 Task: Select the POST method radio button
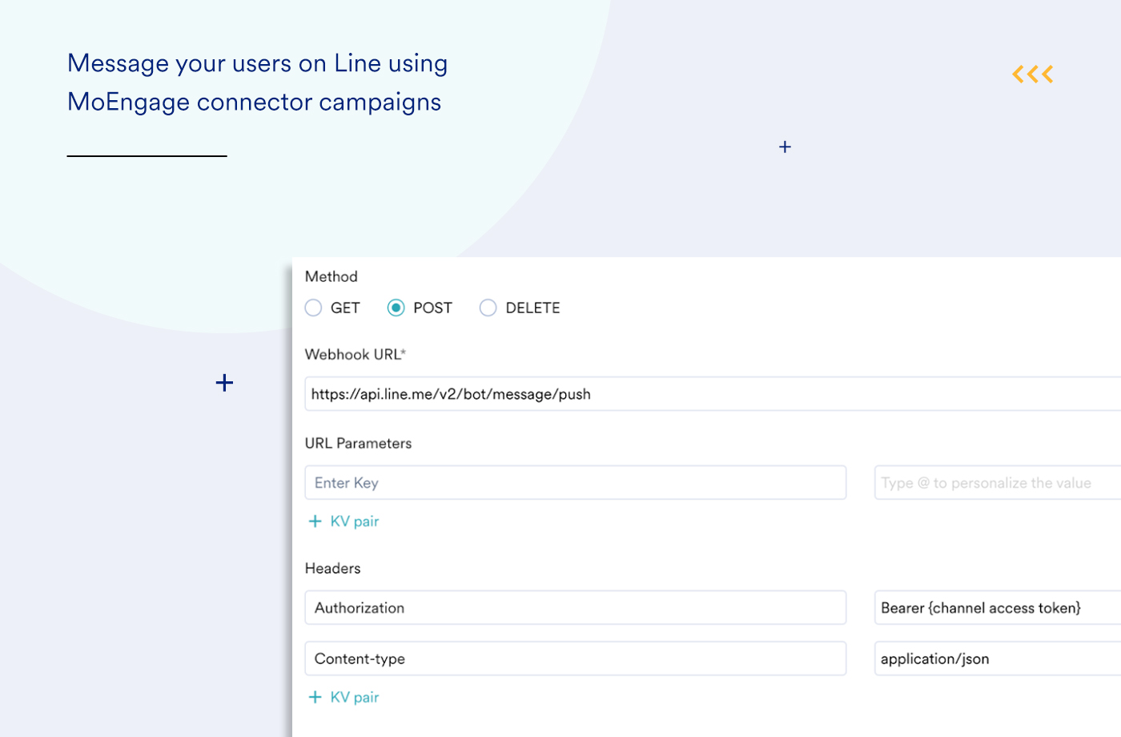click(x=396, y=308)
